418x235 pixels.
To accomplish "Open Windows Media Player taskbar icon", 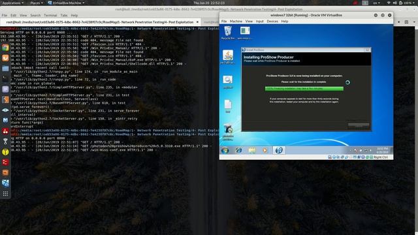I will pyautogui.click(x=265, y=150).
